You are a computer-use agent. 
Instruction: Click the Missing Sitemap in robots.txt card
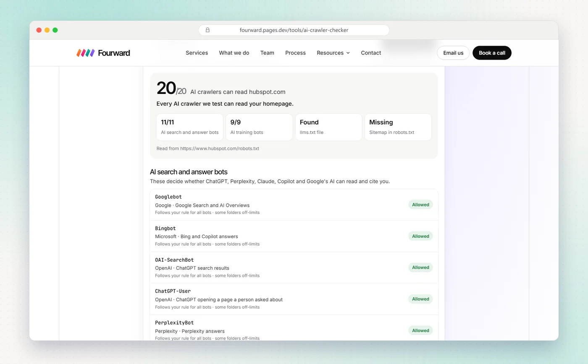[x=398, y=127]
